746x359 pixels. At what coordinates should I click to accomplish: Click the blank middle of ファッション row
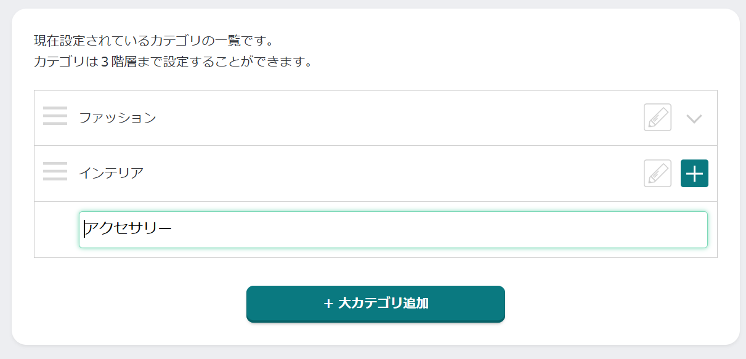(394, 118)
